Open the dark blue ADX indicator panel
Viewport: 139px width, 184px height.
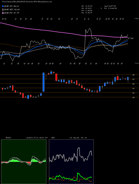71,162
